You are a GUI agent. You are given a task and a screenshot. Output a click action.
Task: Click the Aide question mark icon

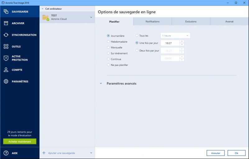tap(6, 153)
